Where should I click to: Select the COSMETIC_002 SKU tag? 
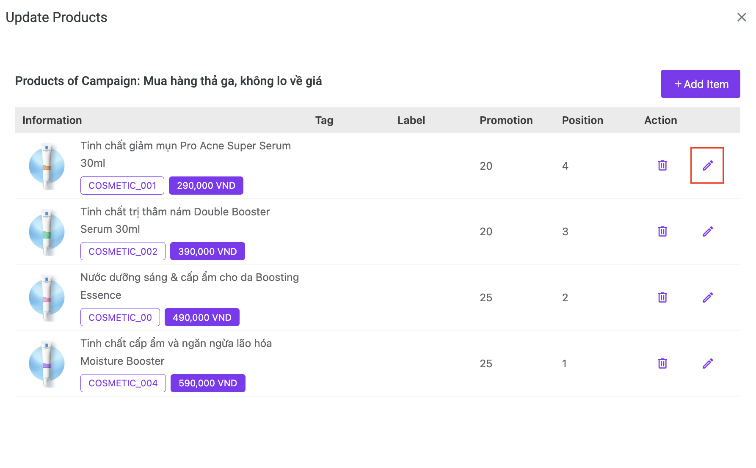(123, 251)
